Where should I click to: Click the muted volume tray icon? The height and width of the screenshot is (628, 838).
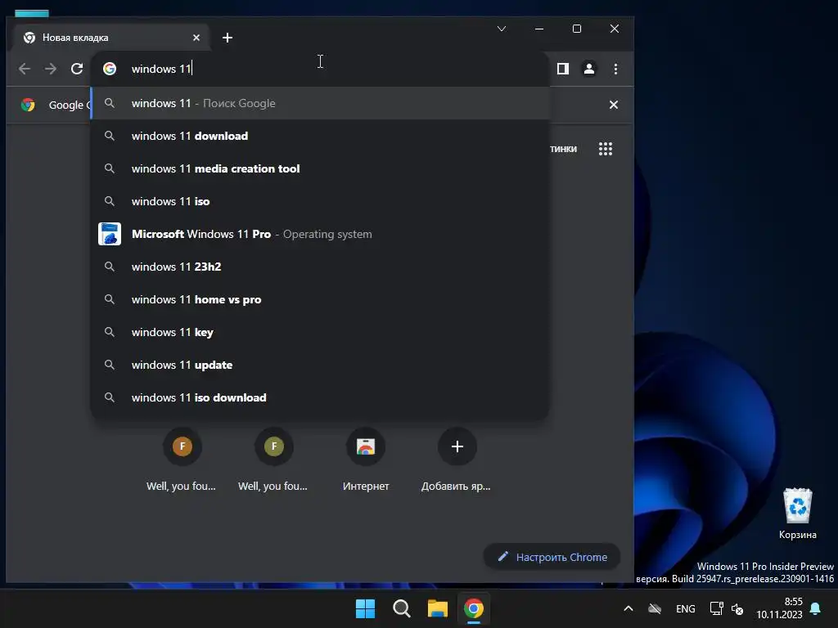coord(737,608)
